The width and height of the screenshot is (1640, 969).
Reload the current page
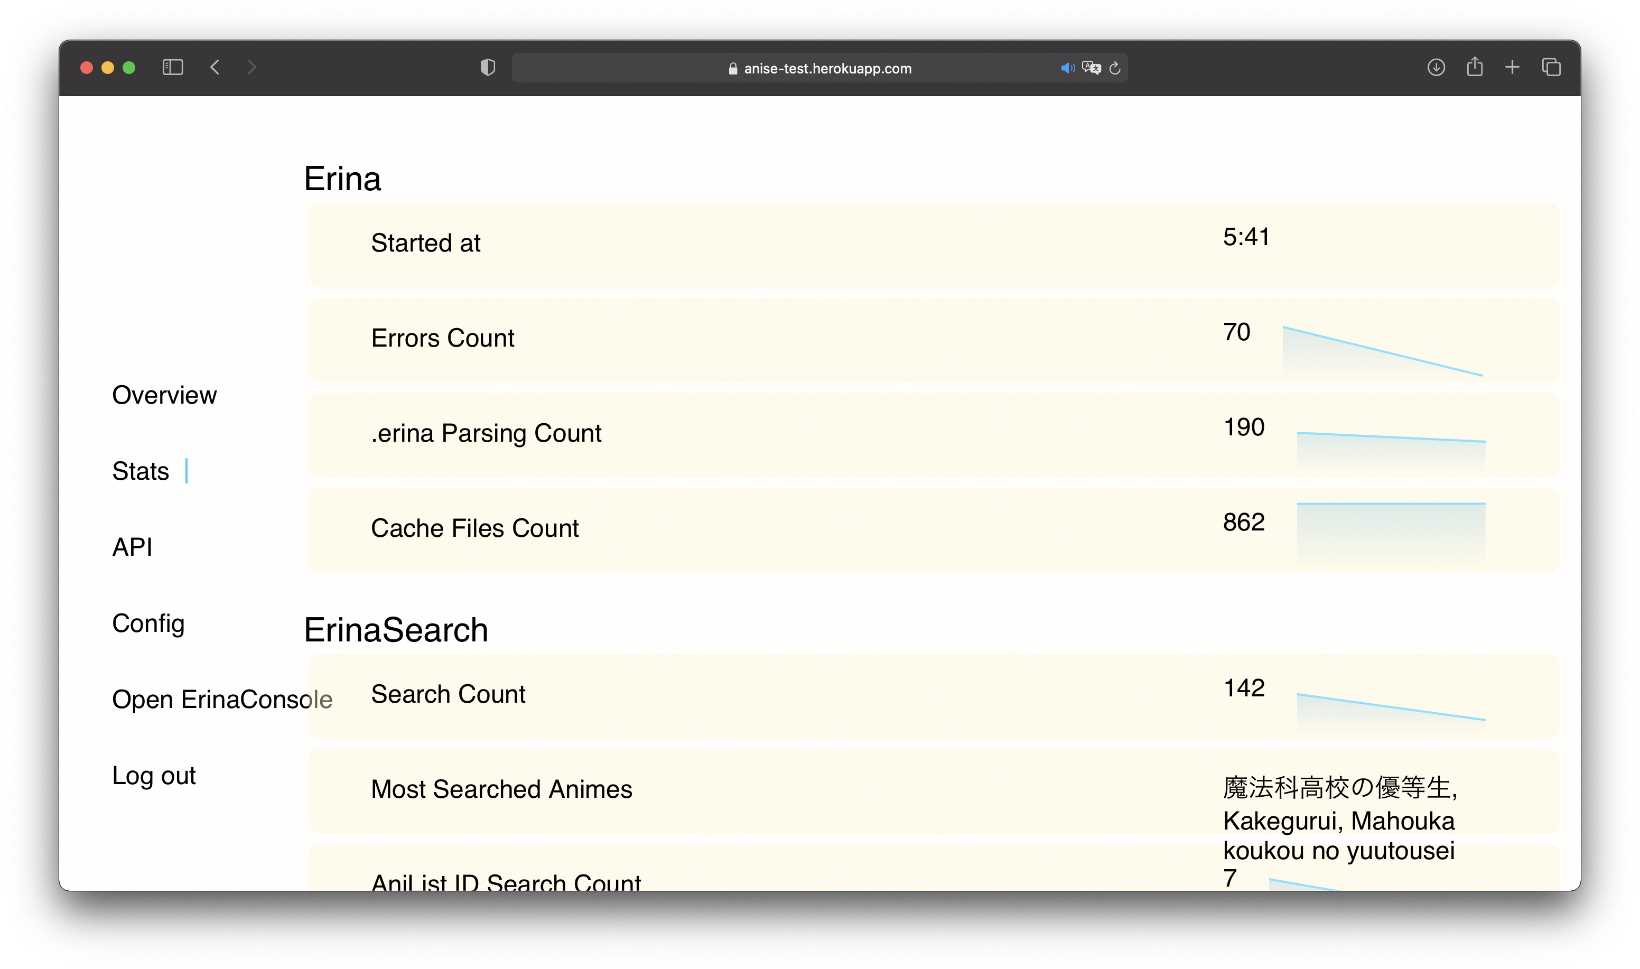pos(1115,68)
